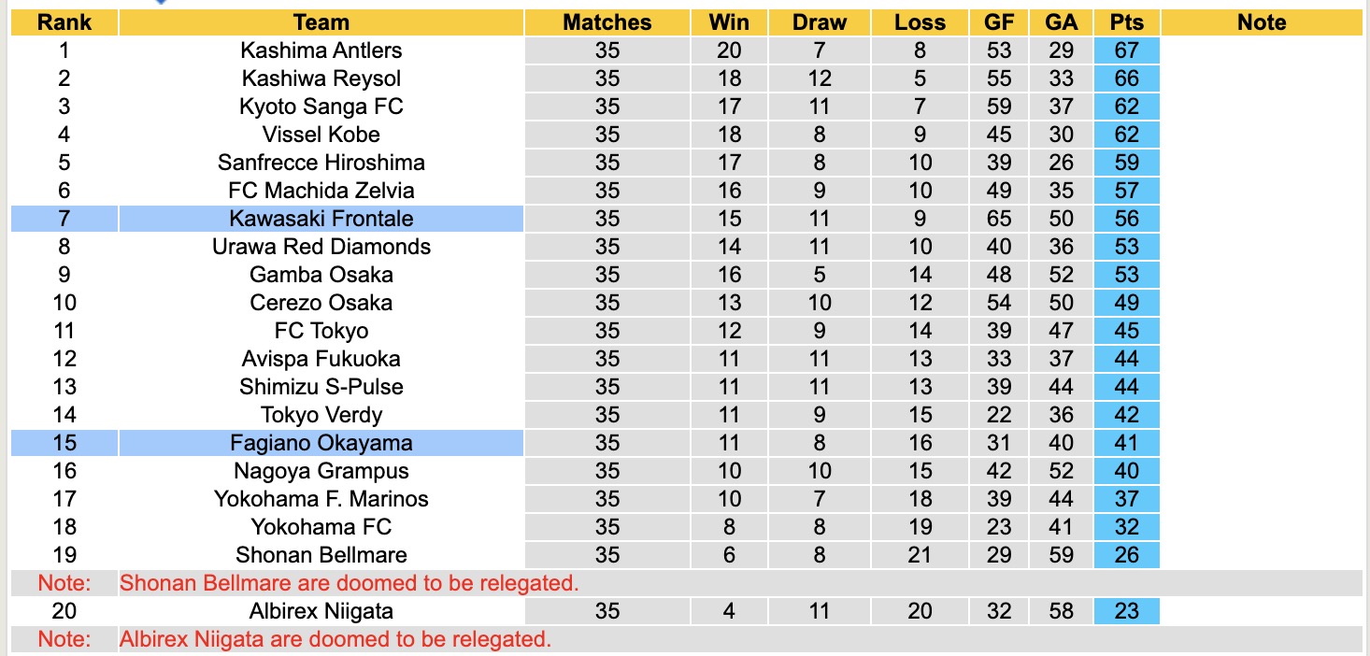Open the Kawasaki Frontale team link
Image resolution: width=1370 pixels, height=656 pixels.
[321, 219]
